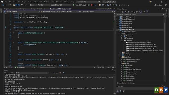
Task: Click the Search (Ctrl+Q) box
Action: [x=88, y=2]
